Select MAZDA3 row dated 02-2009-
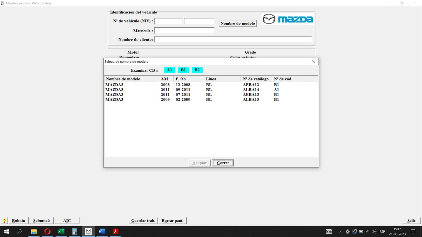422x237 pixels. [x=211, y=100]
